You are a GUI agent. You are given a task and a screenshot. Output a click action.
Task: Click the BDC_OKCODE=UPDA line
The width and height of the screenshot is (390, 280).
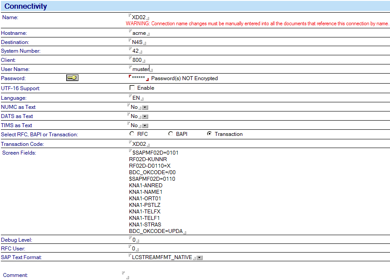tap(156, 231)
